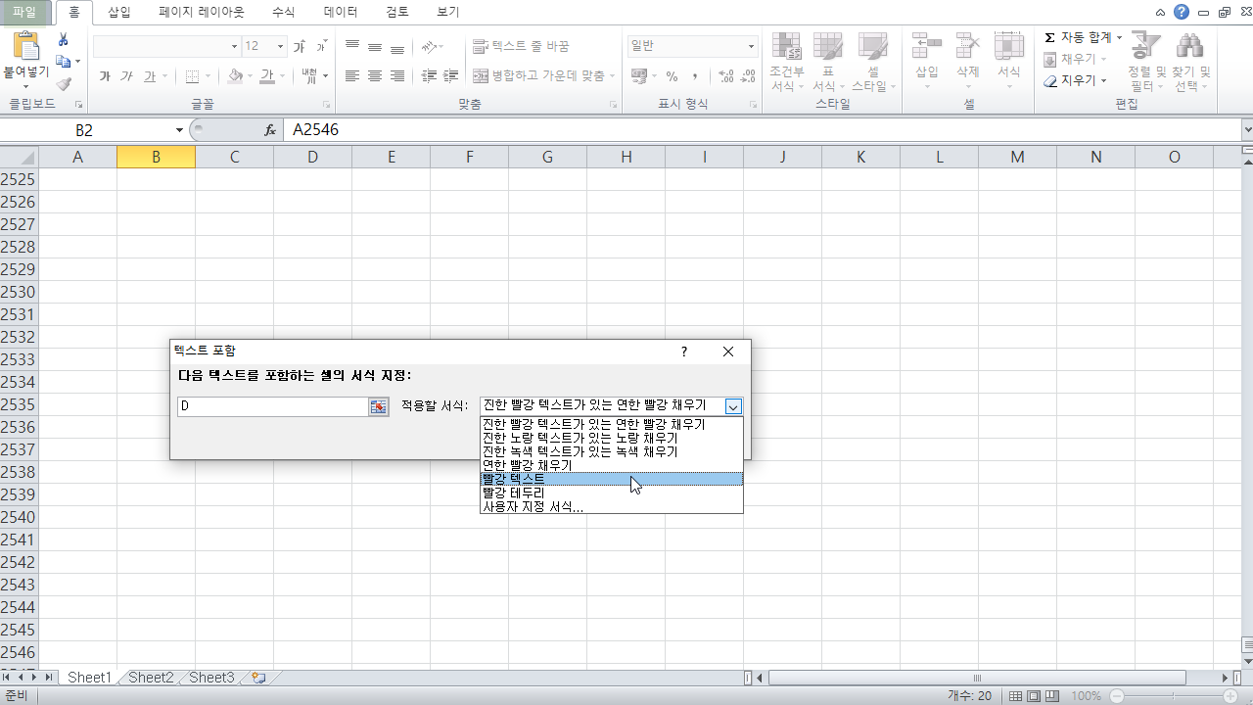The height and width of the screenshot is (705, 1253).
Task: Open the 서식 cell format menu in the 셀 group
Action: tap(1009, 62)
